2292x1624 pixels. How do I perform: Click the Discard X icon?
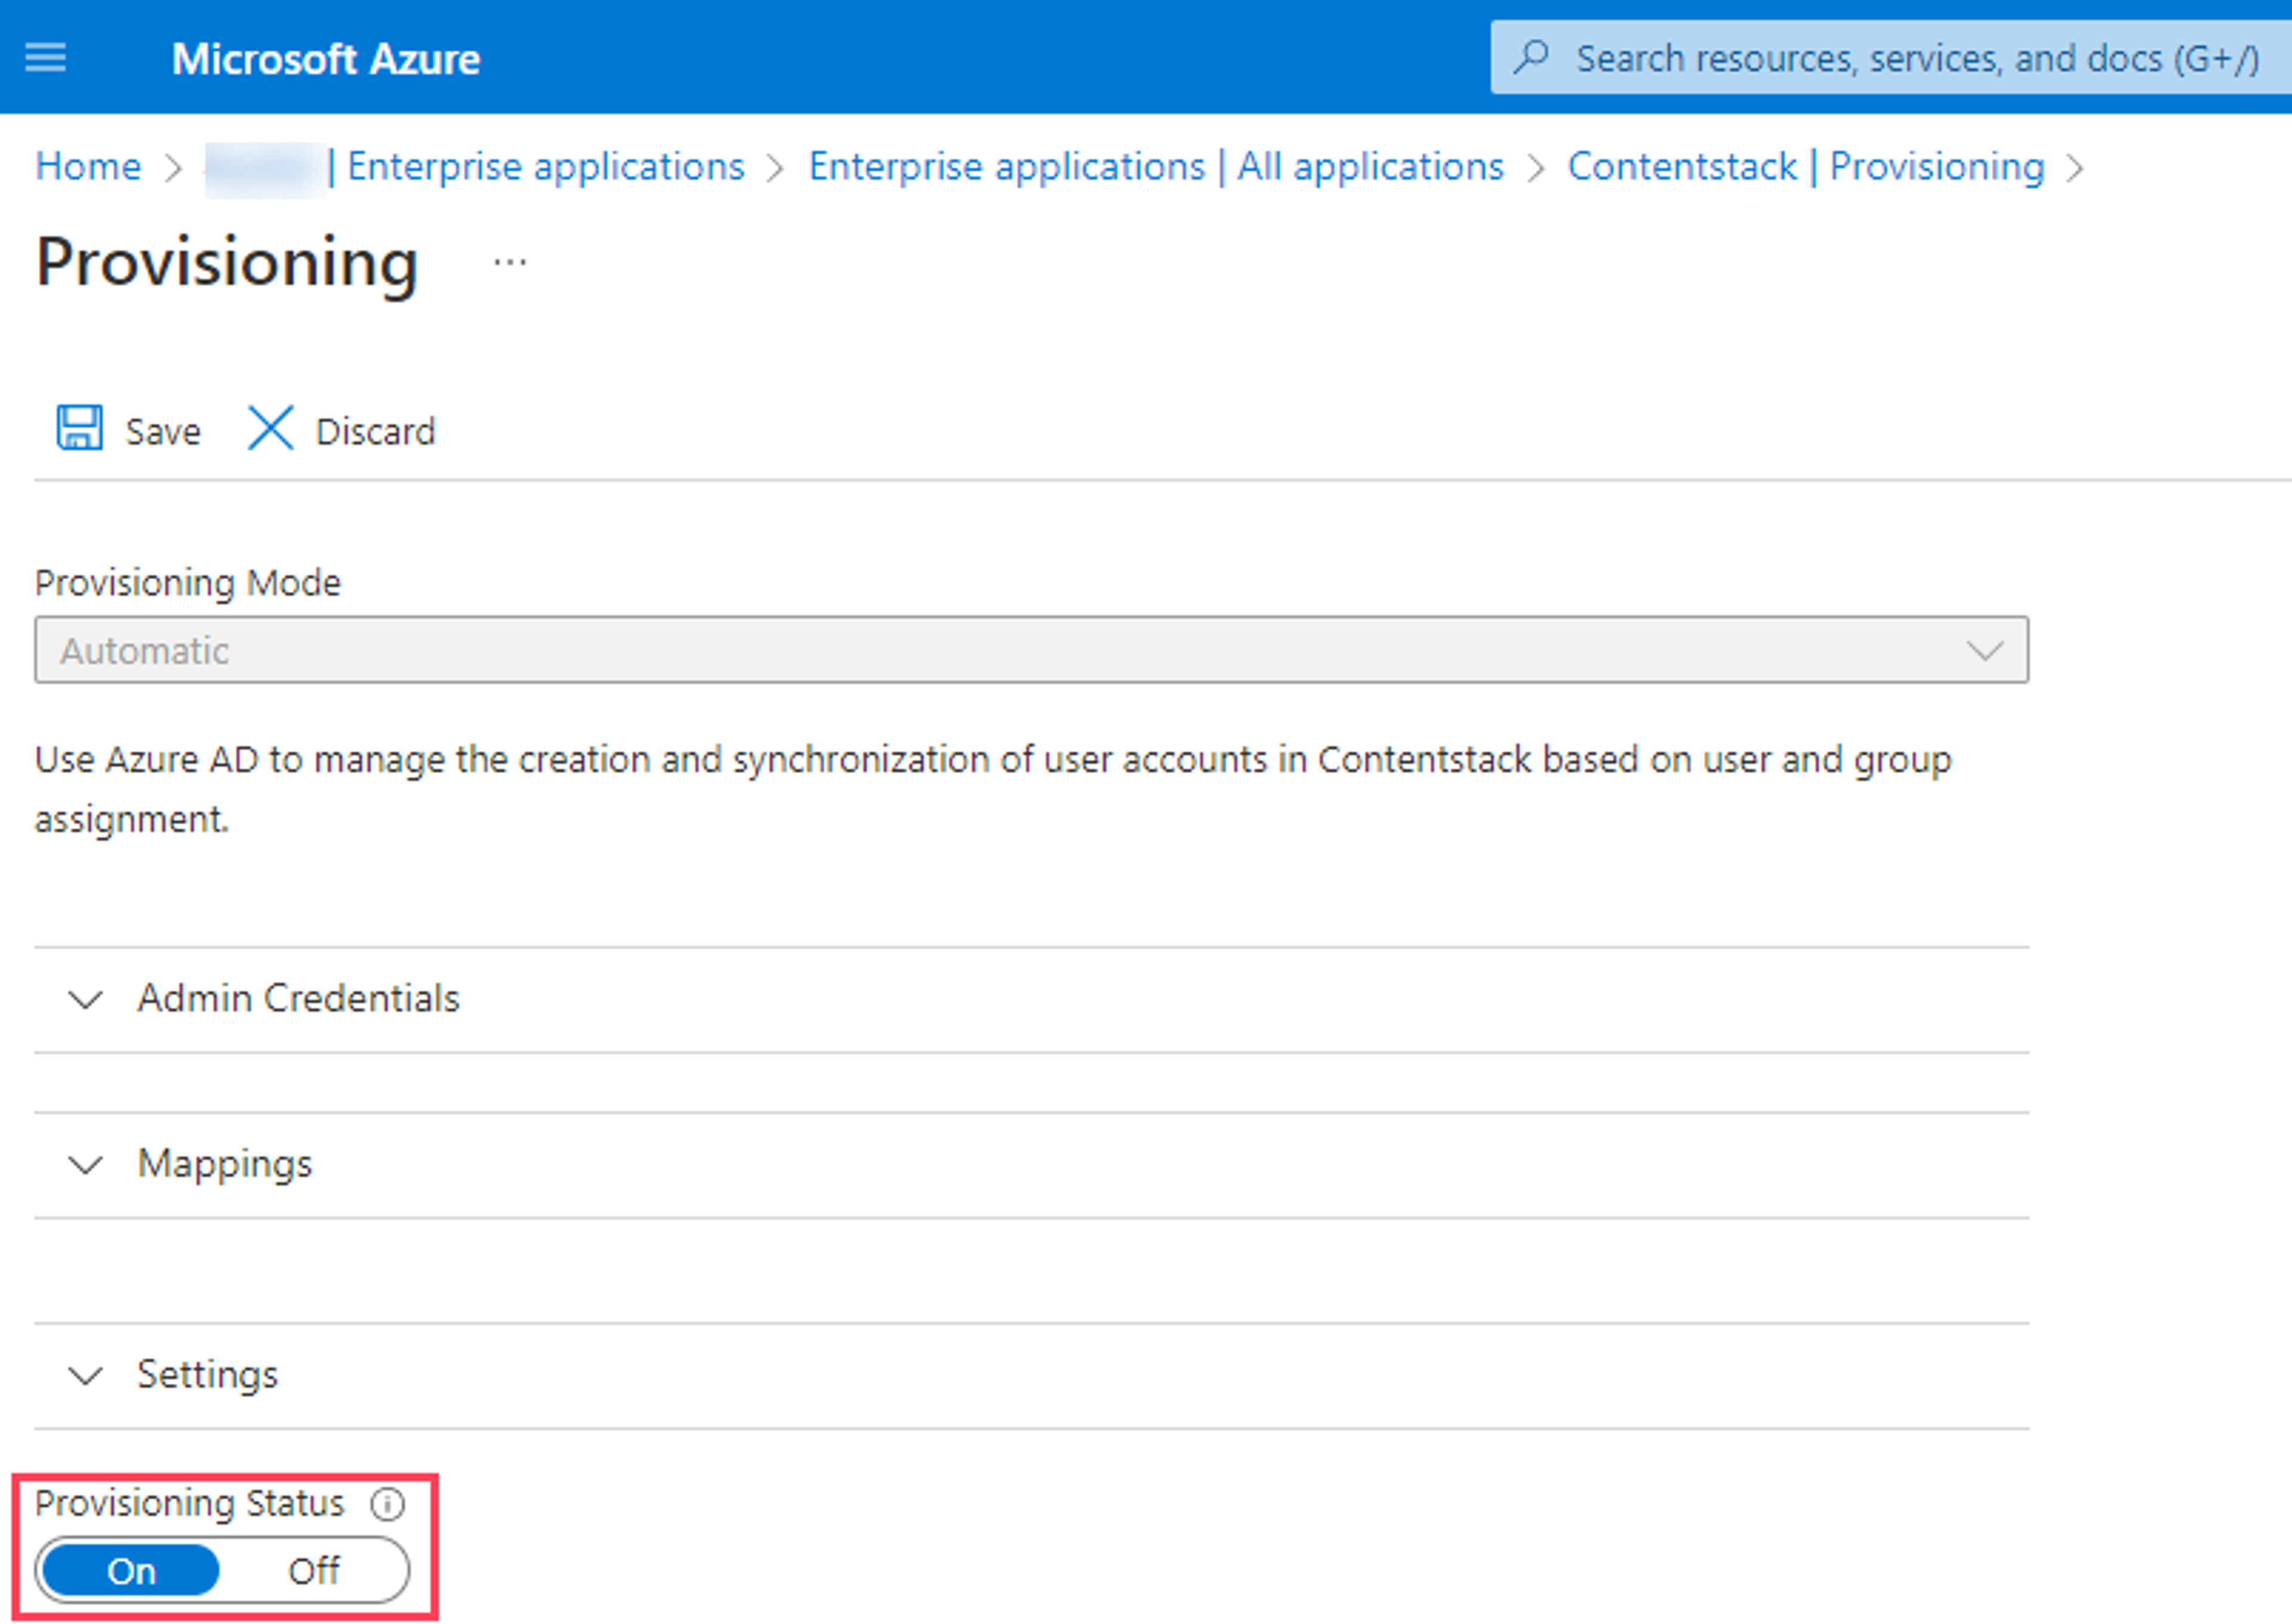[270, 428]
